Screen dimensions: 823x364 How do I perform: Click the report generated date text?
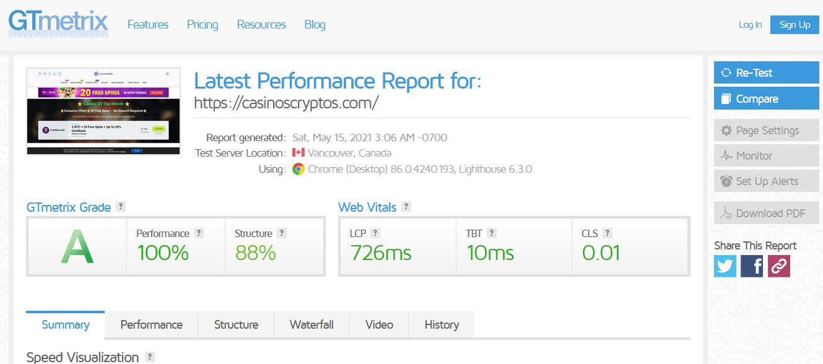(370, 137)
